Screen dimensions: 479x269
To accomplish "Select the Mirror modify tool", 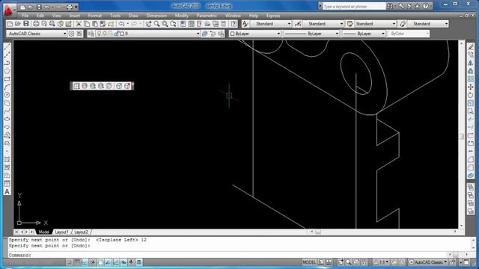I will (x=471, y=63).
